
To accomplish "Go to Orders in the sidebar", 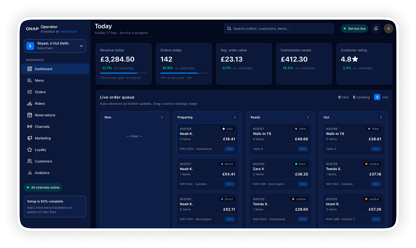I will tap(55, 92).
